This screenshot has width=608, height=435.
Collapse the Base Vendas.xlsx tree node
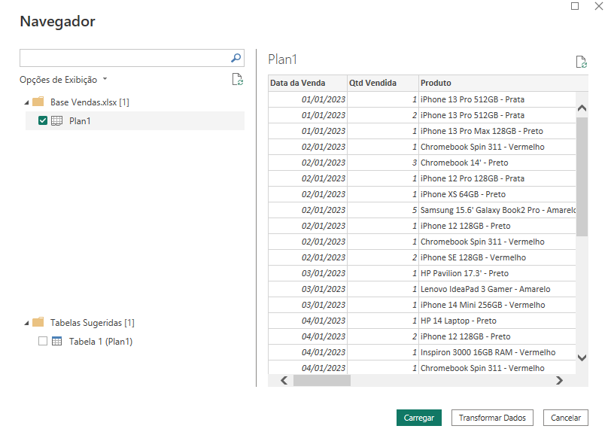pyautogui.click(x=26, y=103)
